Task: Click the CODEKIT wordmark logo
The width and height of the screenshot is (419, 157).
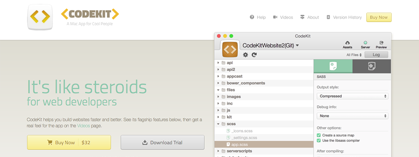Action: (x=90, y=14)
